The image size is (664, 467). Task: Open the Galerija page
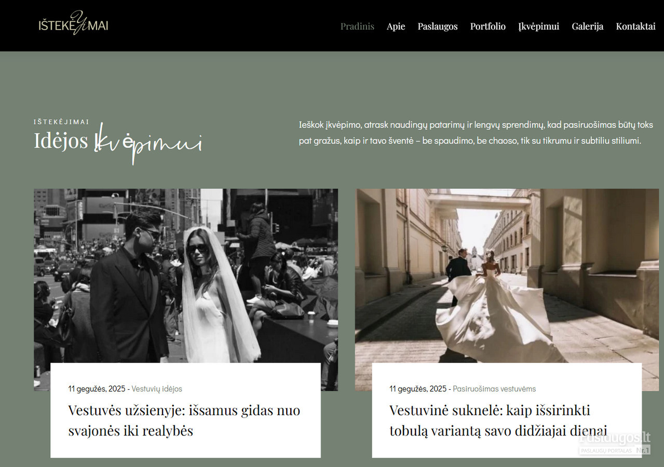[x=588, y=26]
